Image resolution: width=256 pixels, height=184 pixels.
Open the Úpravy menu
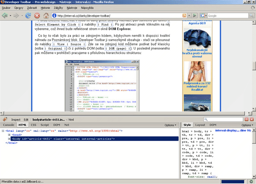19,8
